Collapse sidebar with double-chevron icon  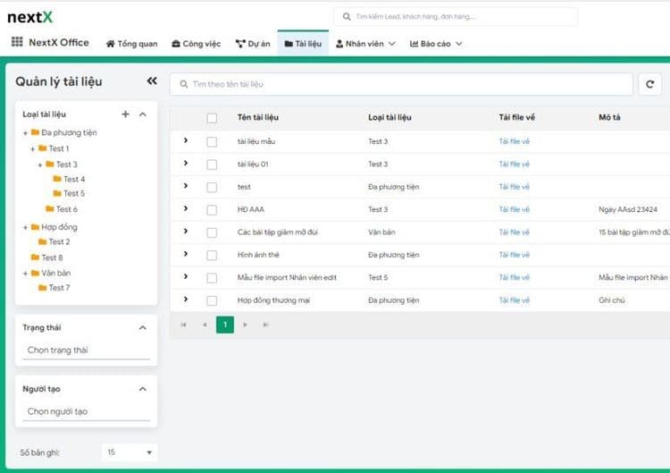click(152, 81)
